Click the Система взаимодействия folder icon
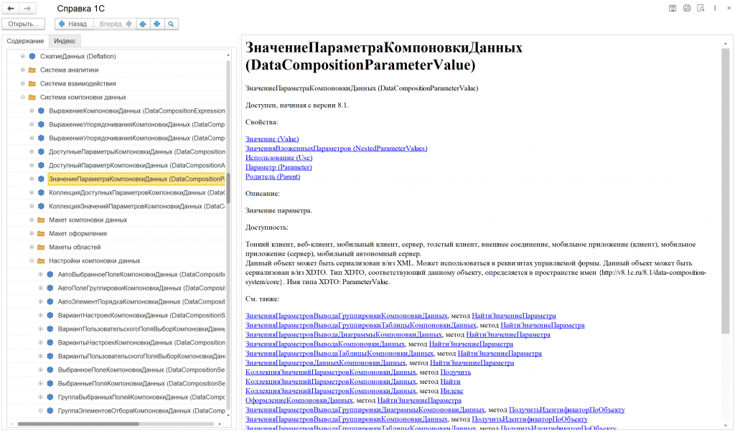Screen dimensions: 735x432 click(x=32, y=83)
